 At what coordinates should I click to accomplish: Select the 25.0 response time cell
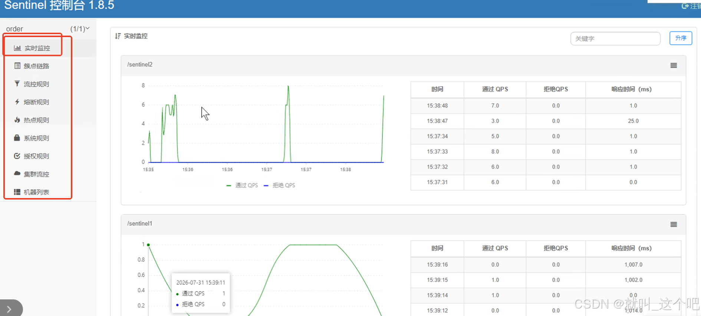pyautogui.click(x=633, y=121)
